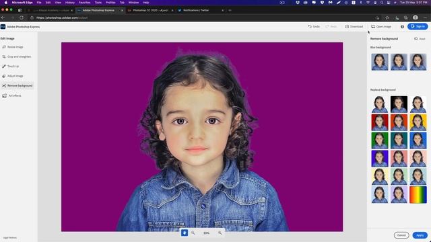
Task: Open Crop and straighten tool
Action: click(x=16, y=56)
